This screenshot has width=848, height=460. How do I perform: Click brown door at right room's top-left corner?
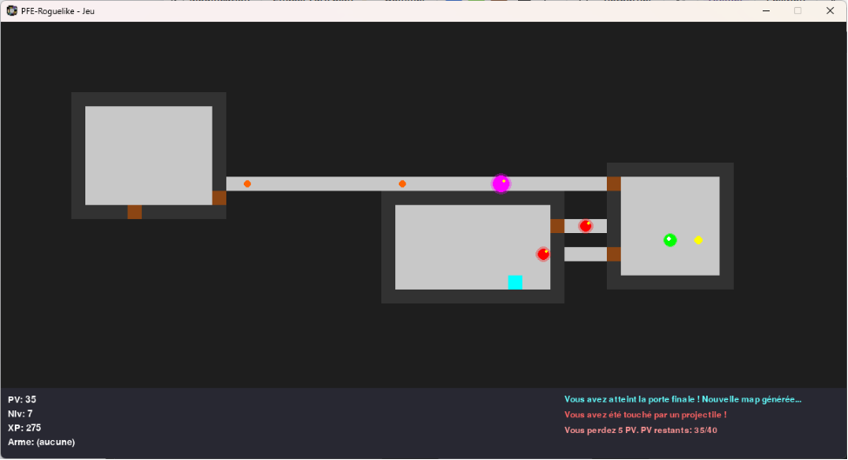(614, 183)
